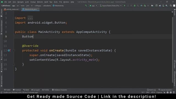Image resolution: width=176 pixels, height=99 pixels.
Task: Open the Navigate menu
Action: 21,2
